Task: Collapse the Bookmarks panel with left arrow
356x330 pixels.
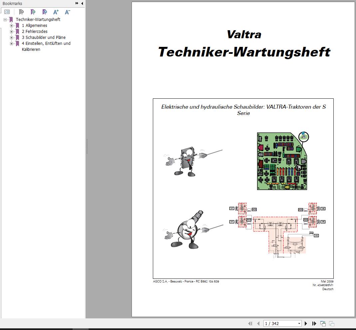Action: point(82,3)
